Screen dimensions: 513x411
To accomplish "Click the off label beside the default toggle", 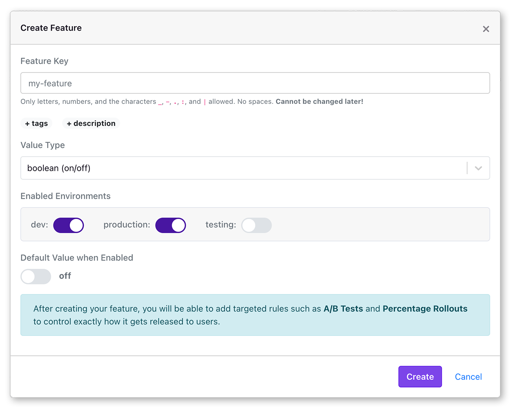I will [65, 276].
